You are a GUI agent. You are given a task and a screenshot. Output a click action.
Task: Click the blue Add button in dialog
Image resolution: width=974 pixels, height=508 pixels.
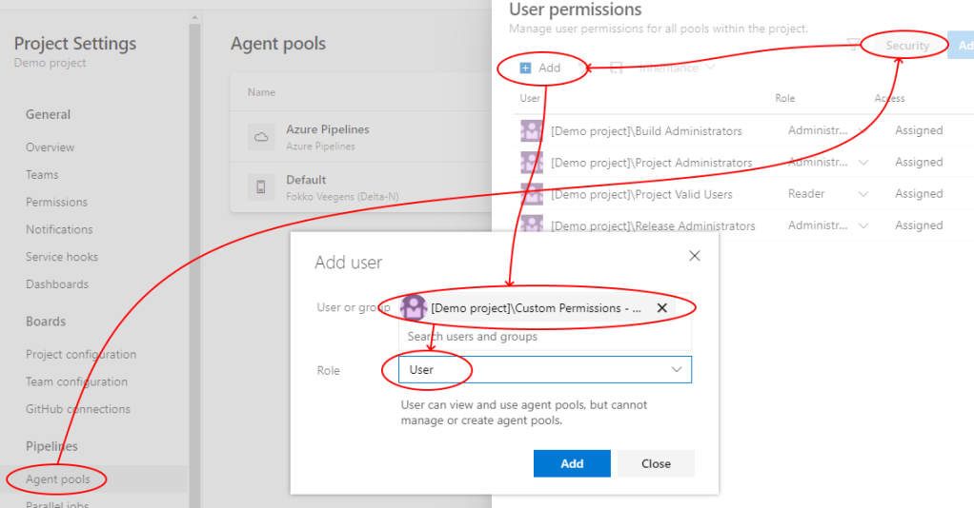572,463
